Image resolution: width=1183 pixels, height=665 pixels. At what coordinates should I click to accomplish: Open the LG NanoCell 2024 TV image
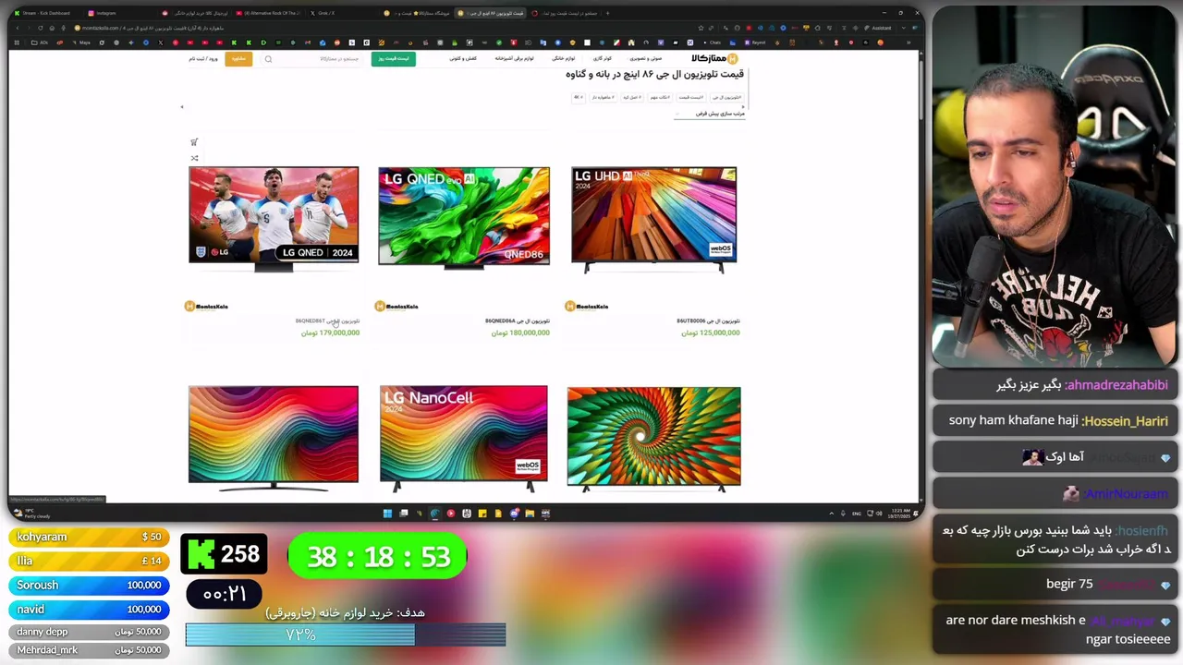(464, 438)
